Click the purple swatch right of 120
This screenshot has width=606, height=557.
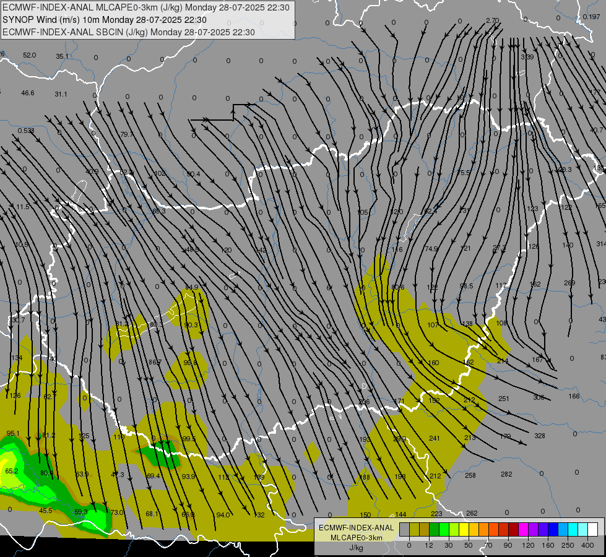(x=534, y=530)
